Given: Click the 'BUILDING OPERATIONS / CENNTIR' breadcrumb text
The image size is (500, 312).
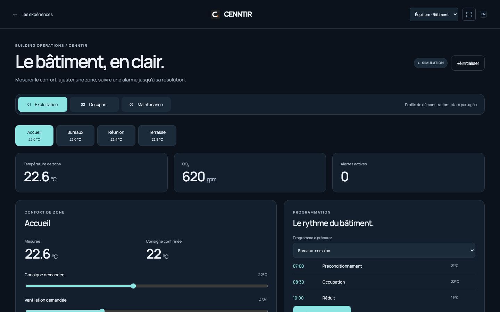Looking at the screenshot, I should pos(51,45).
